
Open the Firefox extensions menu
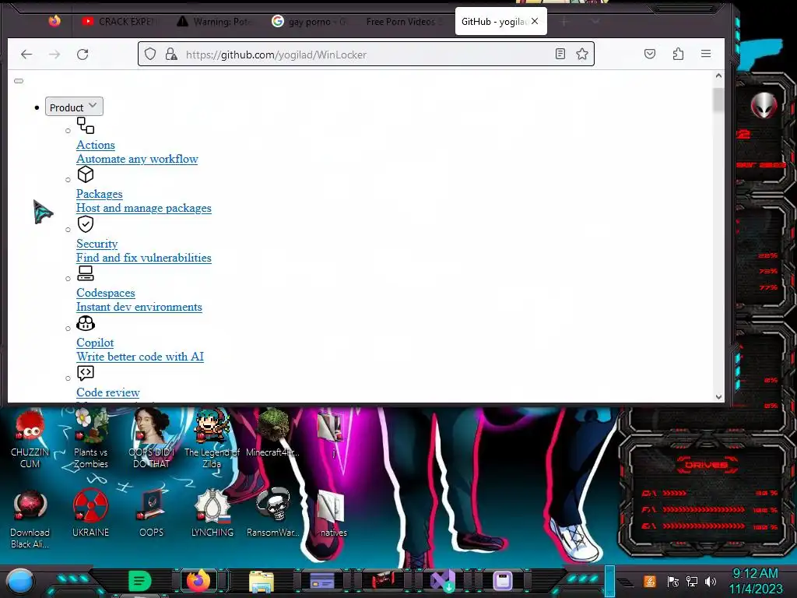click(678, 54)
